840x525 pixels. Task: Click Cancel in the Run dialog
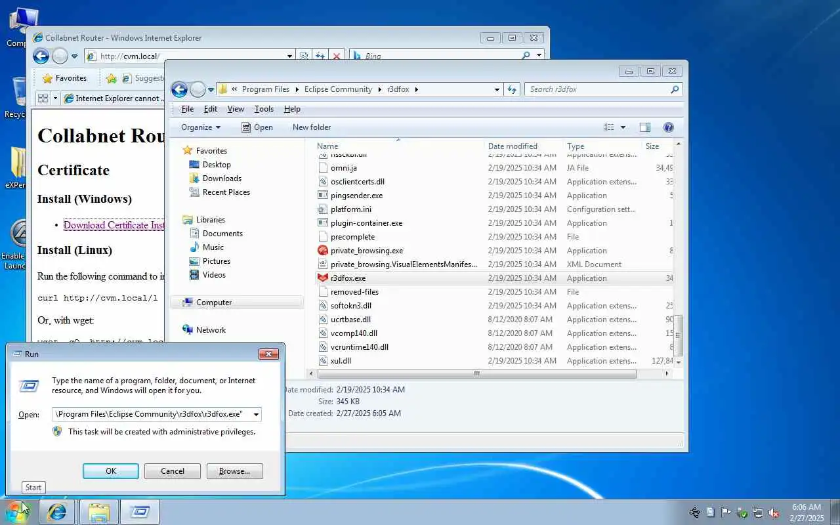pyautogui.click(x=173, y=471)
